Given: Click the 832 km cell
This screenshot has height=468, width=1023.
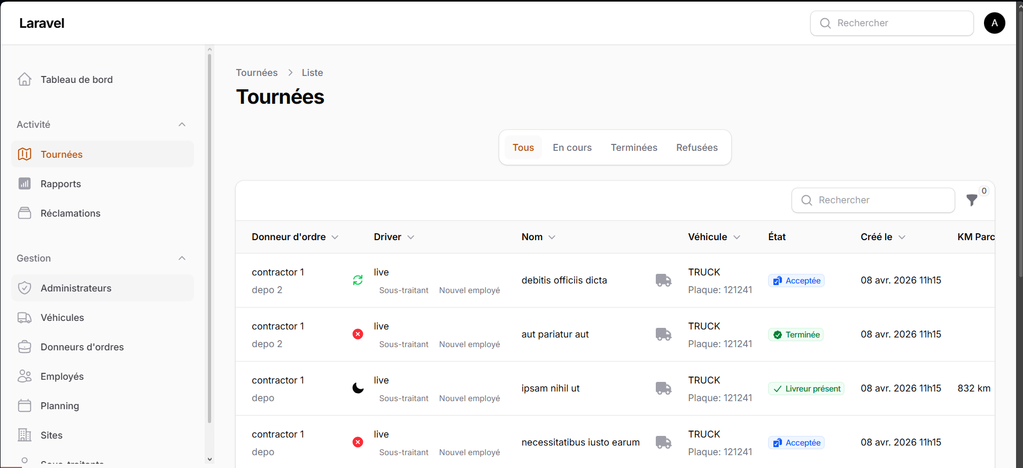Looking at the screenshot, I should [x=974, y=388].
